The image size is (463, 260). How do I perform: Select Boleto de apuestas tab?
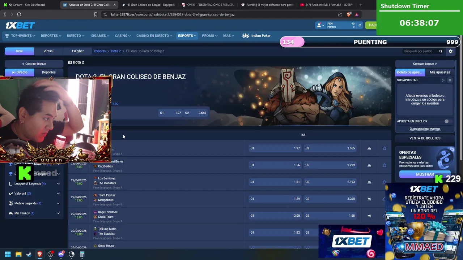[x=410, y=72]
